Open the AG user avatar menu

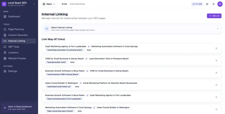point(220,4)
